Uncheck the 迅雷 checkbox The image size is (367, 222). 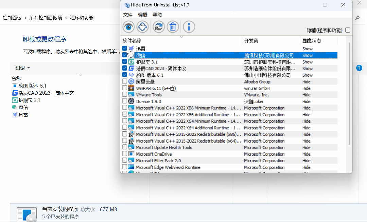click(124, 49)
